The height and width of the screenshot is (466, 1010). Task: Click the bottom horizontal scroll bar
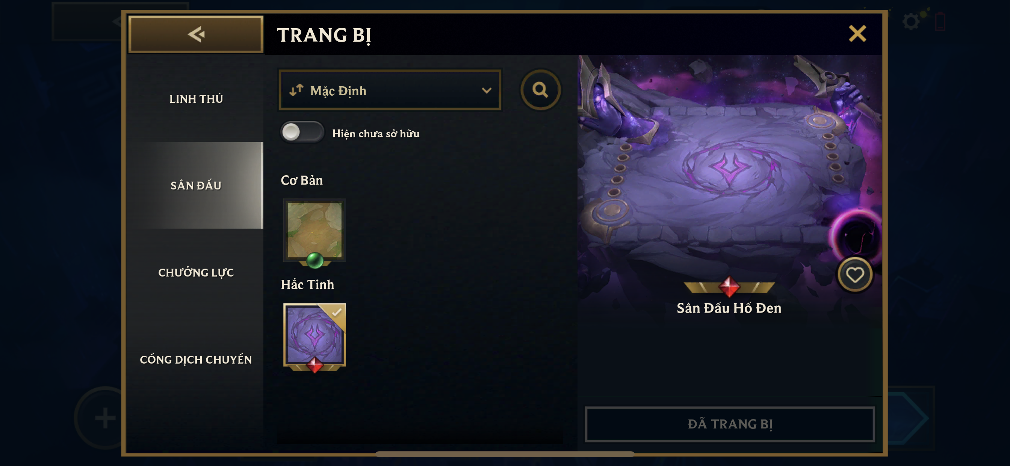point(505,454)
